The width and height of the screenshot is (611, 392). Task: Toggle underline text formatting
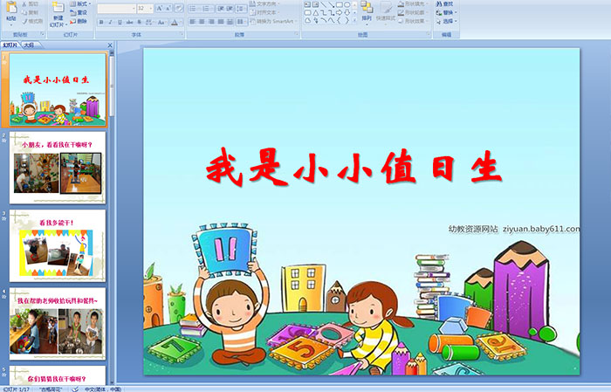coord(117,21)
